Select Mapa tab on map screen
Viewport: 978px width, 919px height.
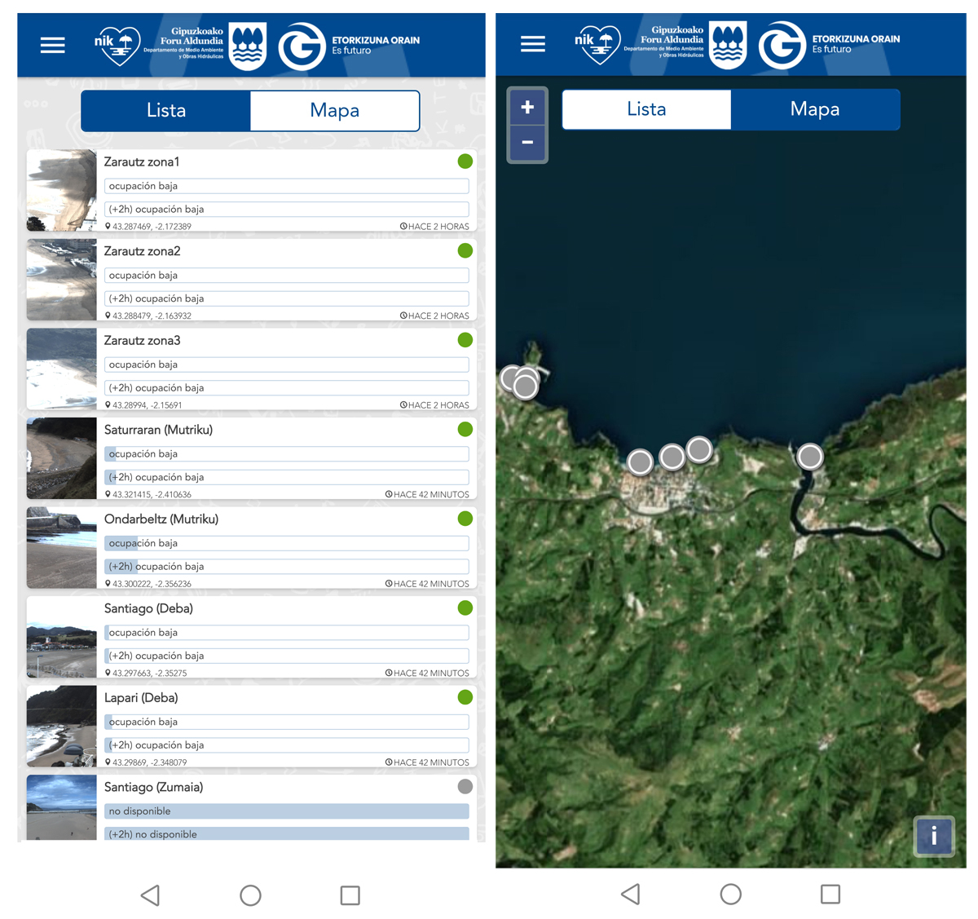[815, 109]
